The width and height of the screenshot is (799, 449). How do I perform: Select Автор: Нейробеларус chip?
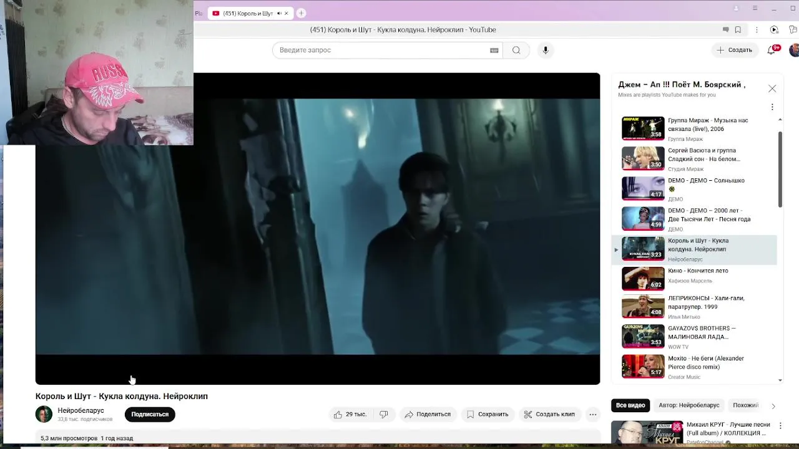pyautogui.click(x=689, y=405)
